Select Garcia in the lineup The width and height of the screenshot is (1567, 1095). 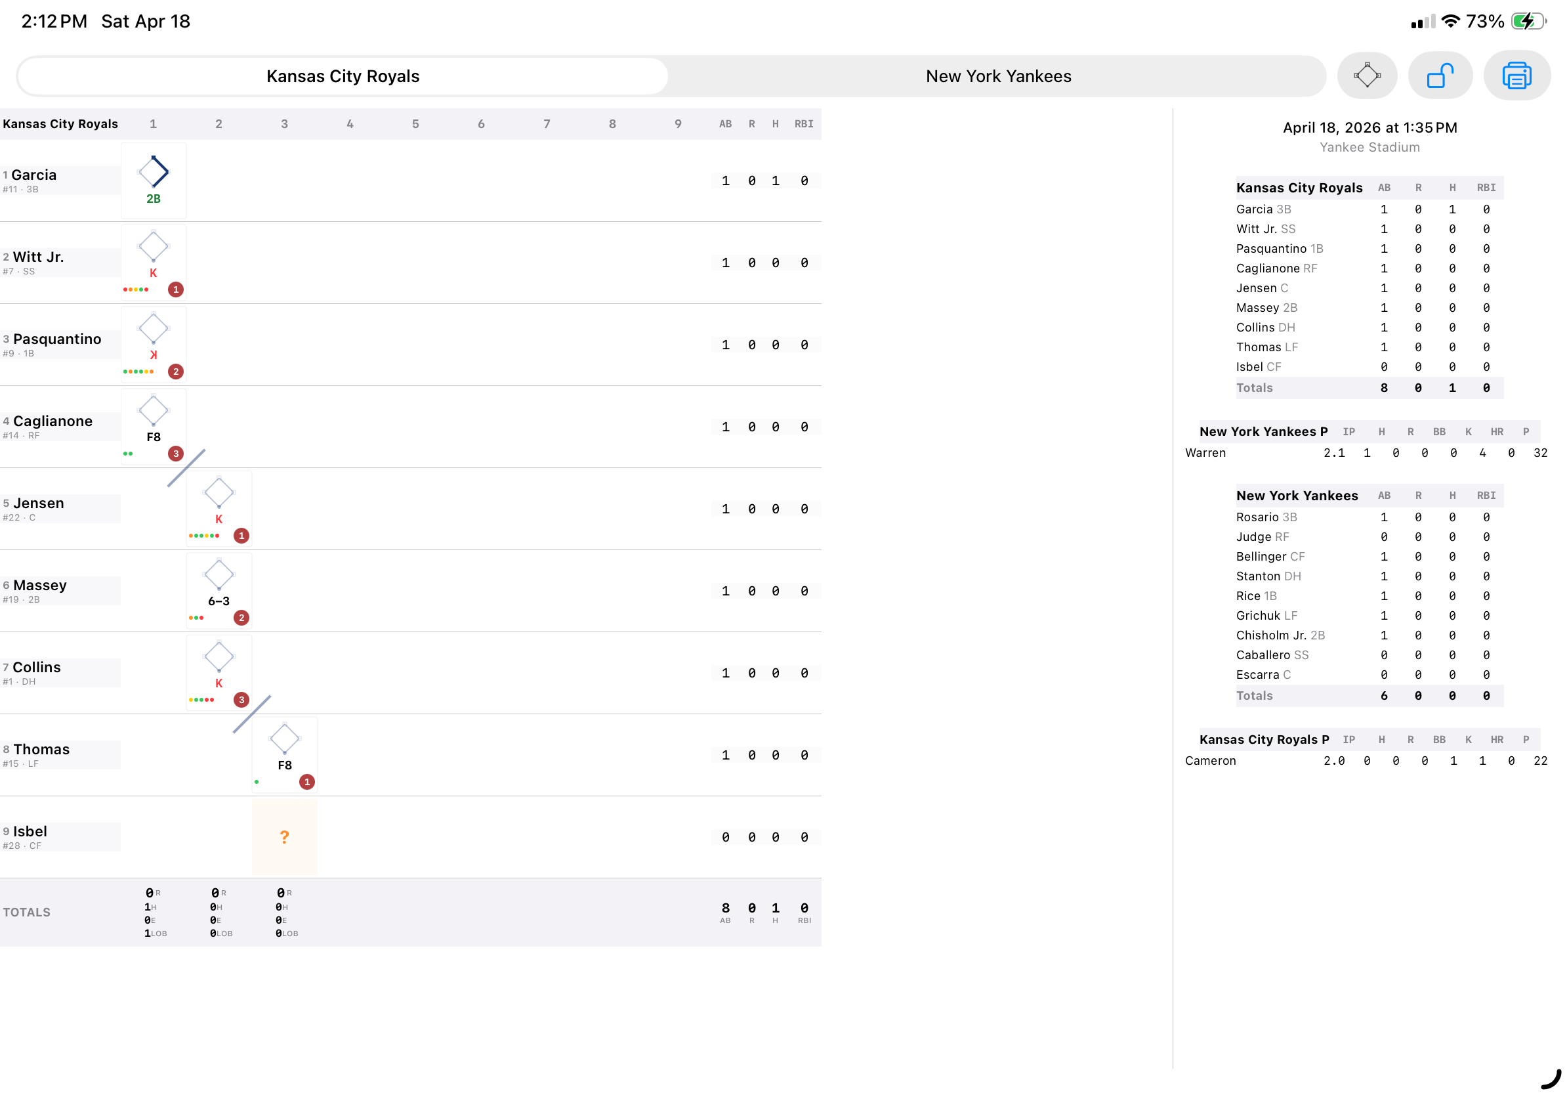tap(60, 181)
